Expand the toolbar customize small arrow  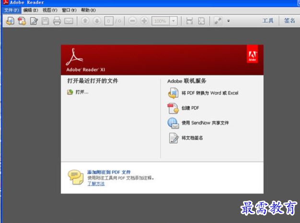coord(229,21)
